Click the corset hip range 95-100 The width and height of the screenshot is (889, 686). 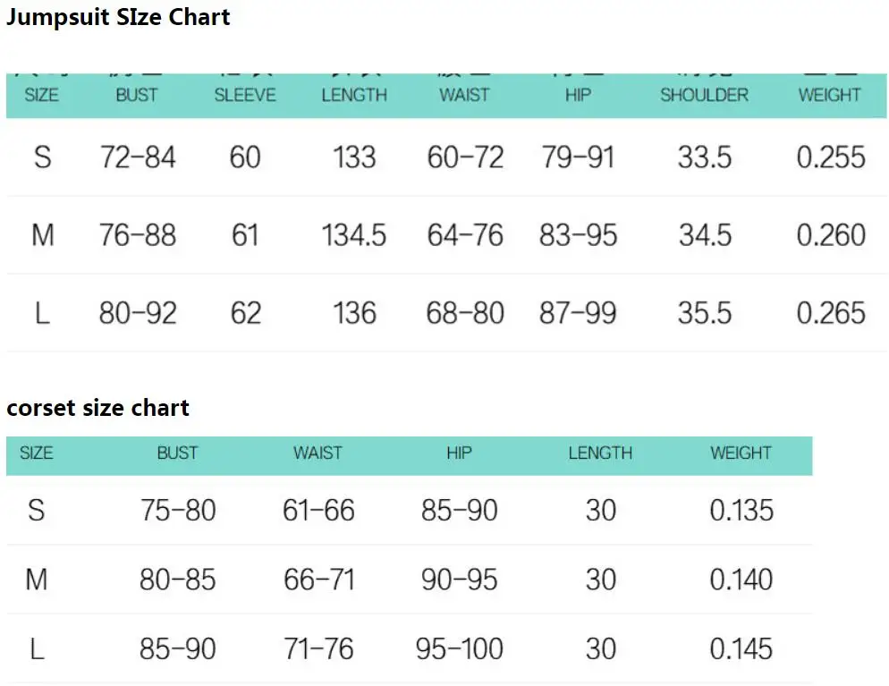click(459, 648)
